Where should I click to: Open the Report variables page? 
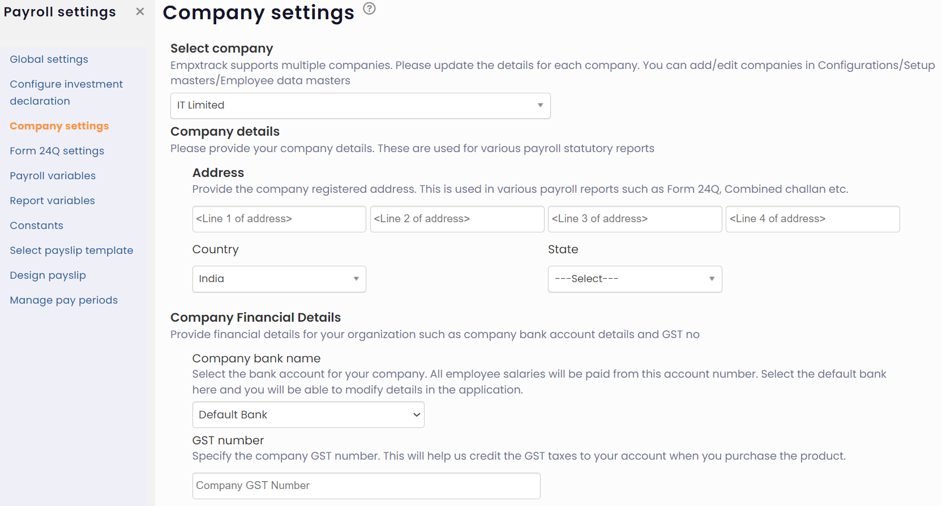coord(52,200)
